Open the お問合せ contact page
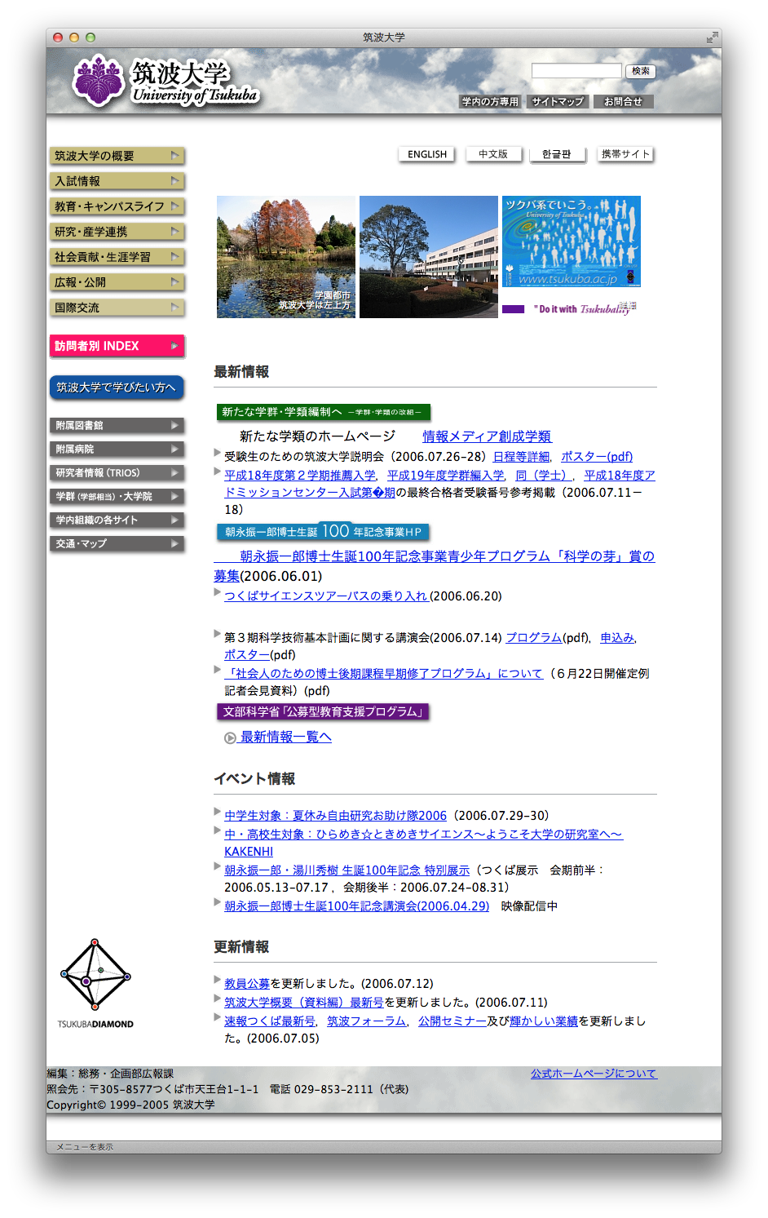The height and width of the screenshot is (1218, 768). [623, 102]
